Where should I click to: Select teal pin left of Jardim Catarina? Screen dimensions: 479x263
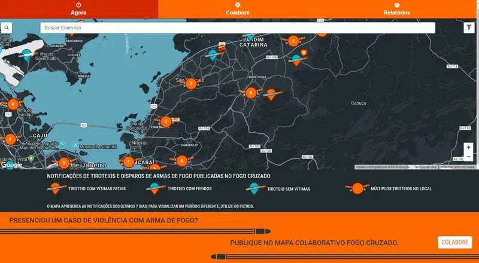coord(213,55)
